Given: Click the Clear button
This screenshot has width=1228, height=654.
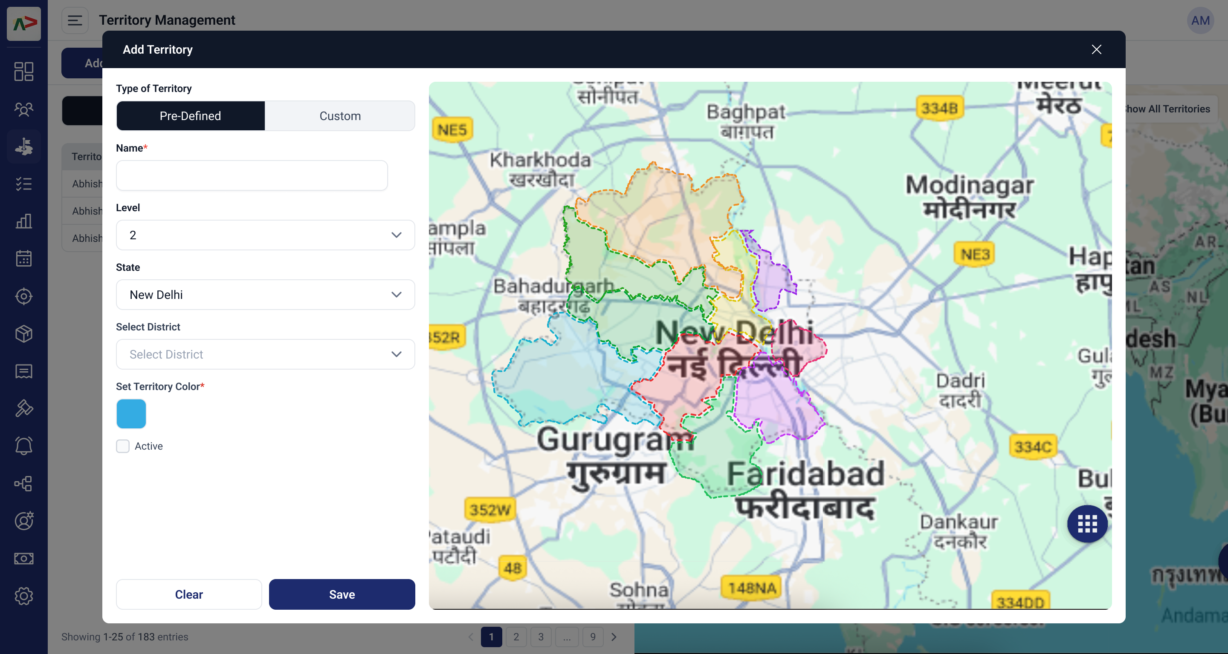Looking at the screenshot, I should 189,594.
